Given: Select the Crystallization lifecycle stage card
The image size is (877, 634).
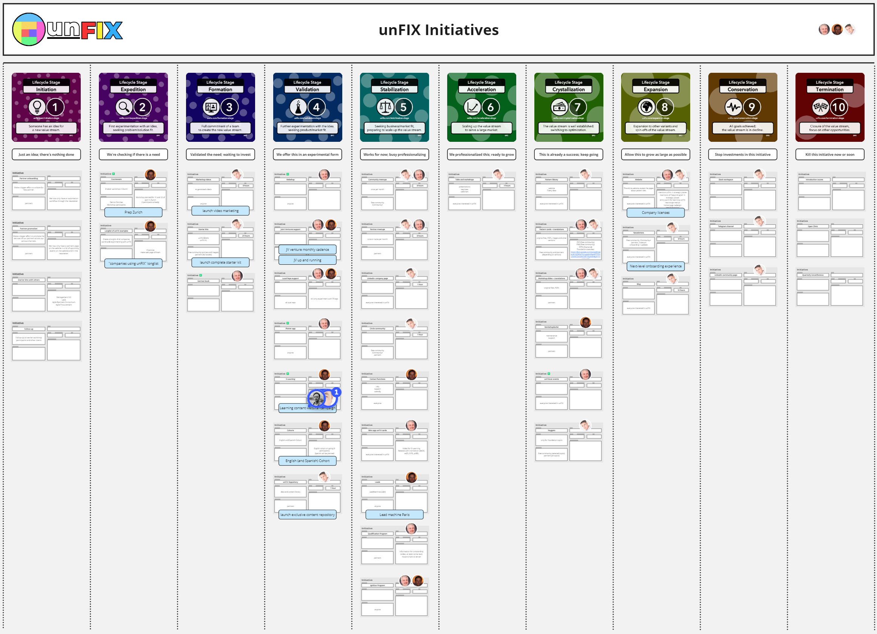Looking at the screenshot, I should [x=568, y=107].
